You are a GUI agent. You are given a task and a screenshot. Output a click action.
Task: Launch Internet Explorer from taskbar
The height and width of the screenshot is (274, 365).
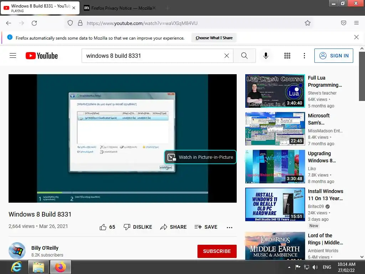[16, 267]
